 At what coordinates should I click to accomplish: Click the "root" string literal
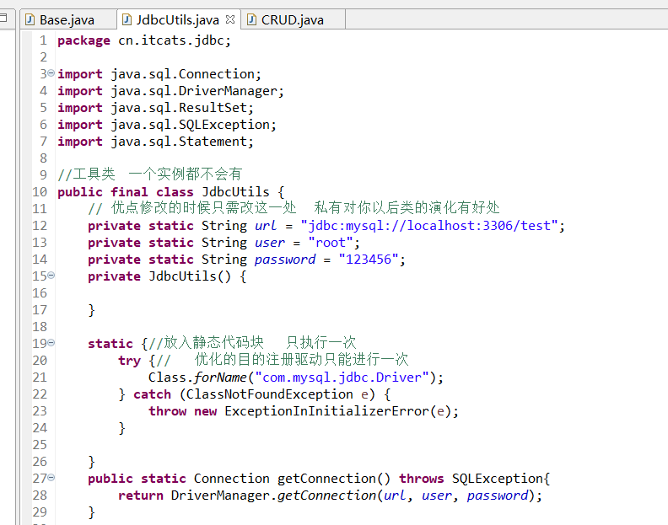pos(331,243)
